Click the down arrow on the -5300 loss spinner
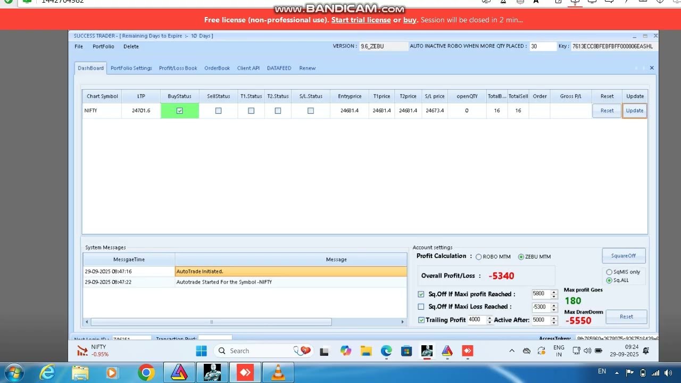681x383 pixels. click(x=553, y=309)
